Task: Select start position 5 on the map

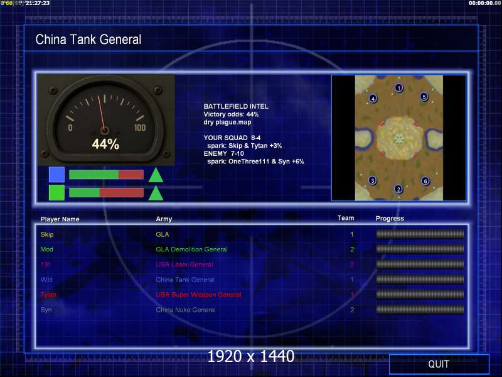Action: click(x=424, y=97)
